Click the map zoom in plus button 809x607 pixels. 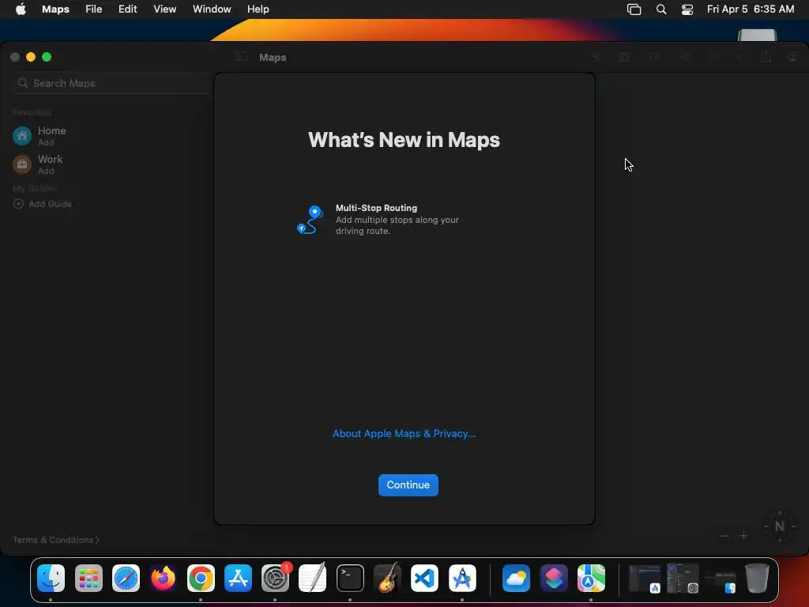(743, 536)
